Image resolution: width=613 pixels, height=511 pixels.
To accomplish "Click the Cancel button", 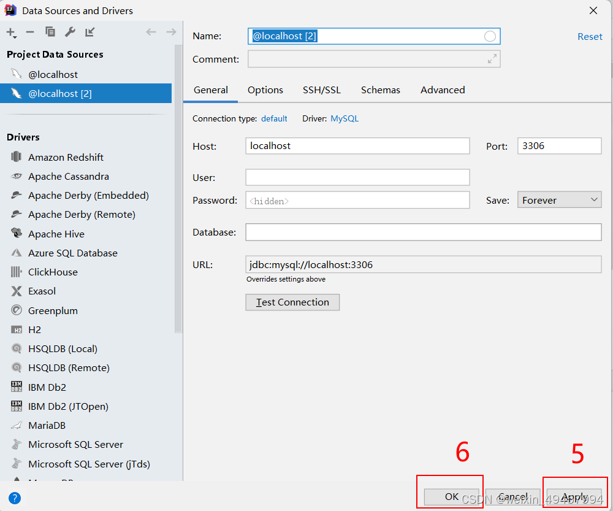I will pyautogui.click(x=513, y=497).
